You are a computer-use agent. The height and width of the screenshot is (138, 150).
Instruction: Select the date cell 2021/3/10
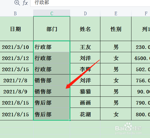[x=17, y=47]
